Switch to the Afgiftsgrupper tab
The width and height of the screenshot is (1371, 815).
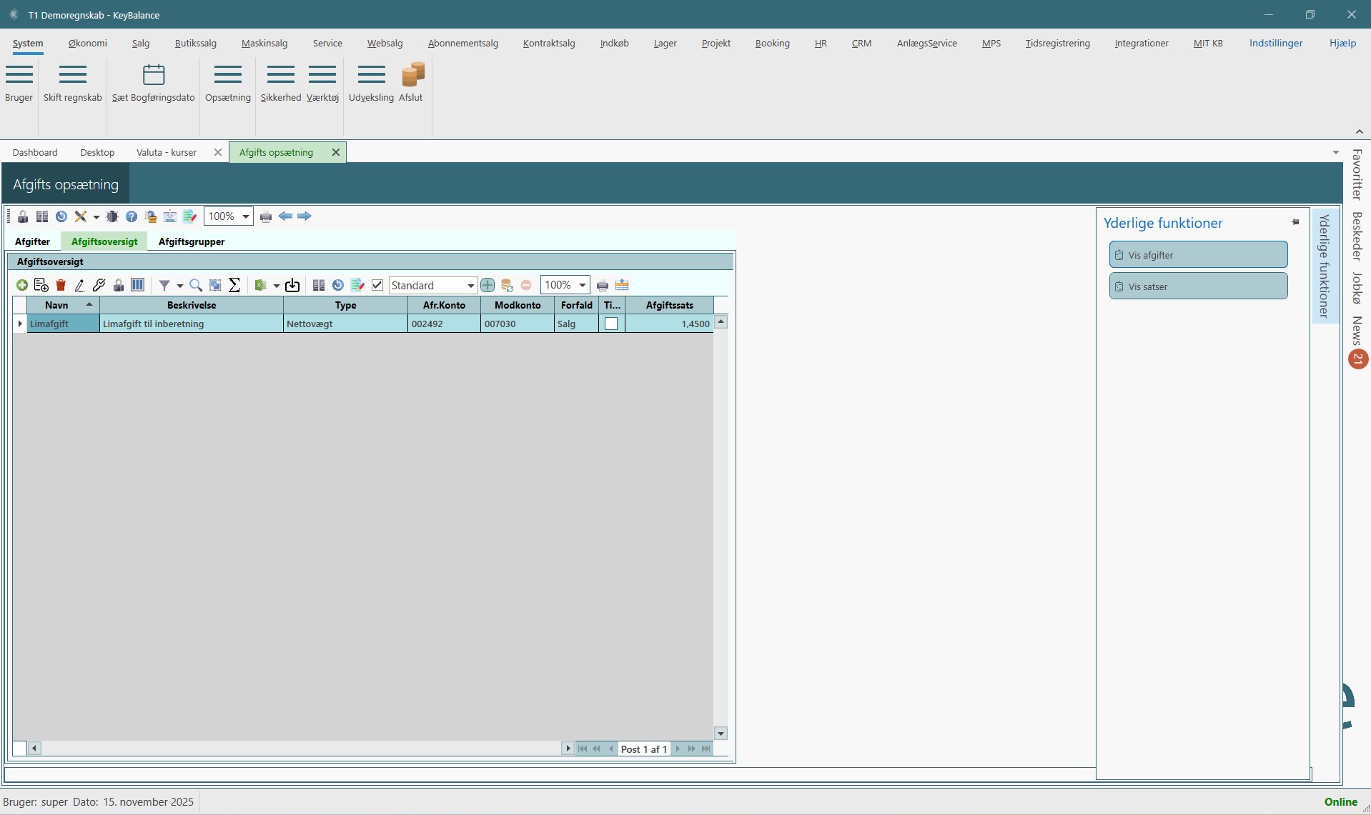pos(192,242)
